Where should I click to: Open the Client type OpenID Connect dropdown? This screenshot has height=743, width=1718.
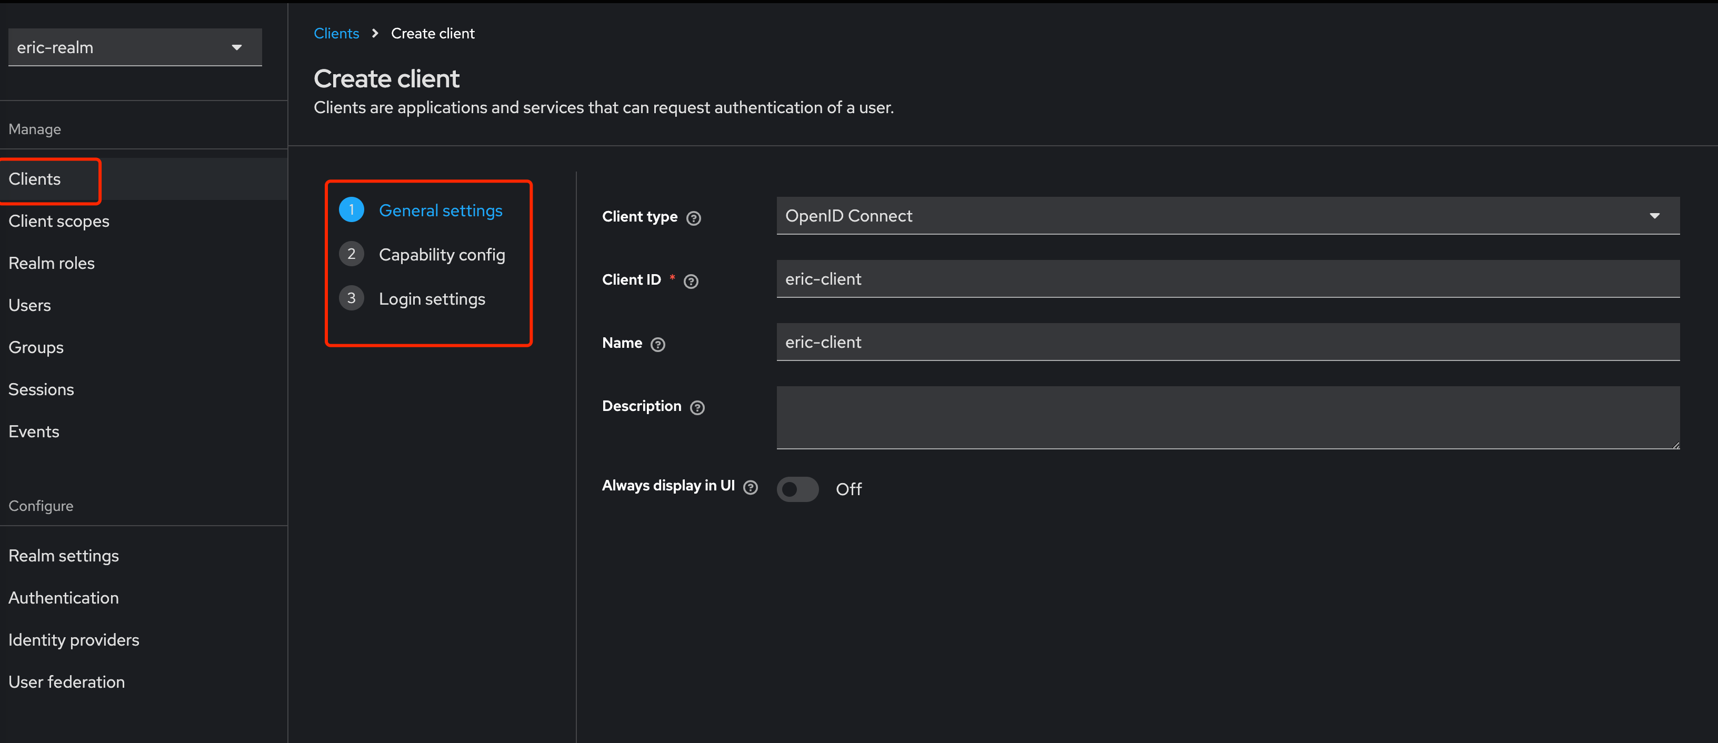[1228, 215]
